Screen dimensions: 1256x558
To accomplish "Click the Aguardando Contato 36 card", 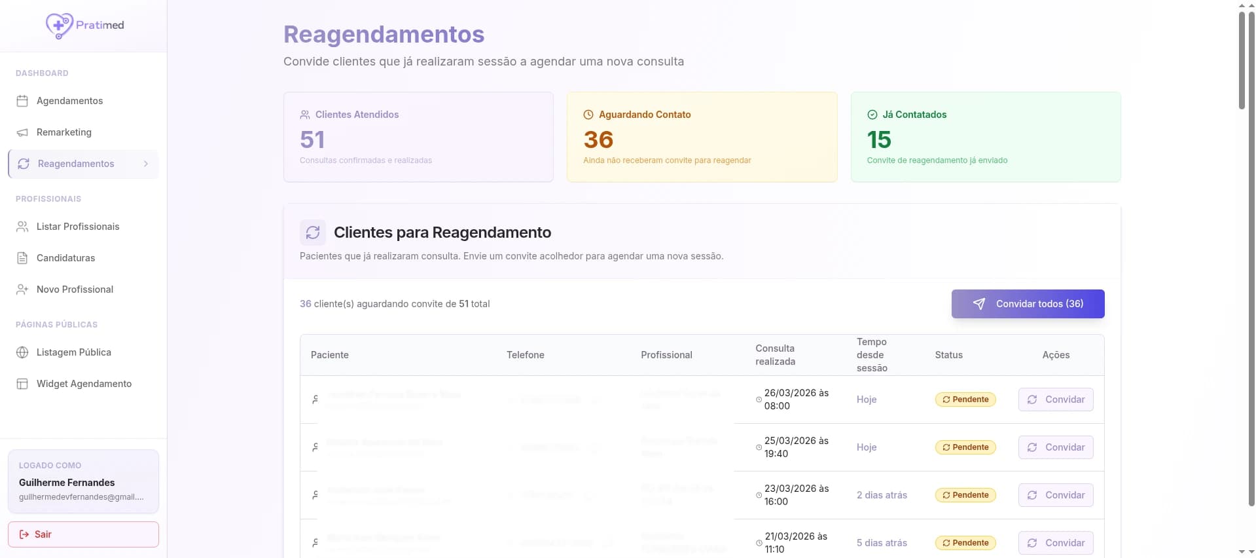I will 702,137.
